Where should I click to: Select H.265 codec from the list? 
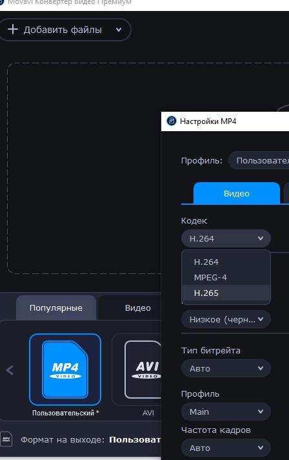click(x=226, y=293)
